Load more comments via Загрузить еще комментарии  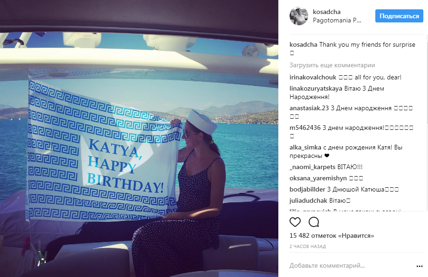coord(332,65)
